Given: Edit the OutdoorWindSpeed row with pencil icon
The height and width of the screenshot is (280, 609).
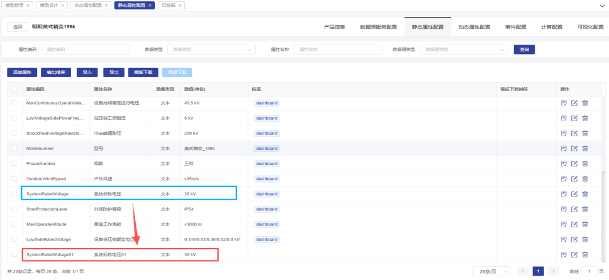Looking at the screenshot, I should tap(574, 179).
